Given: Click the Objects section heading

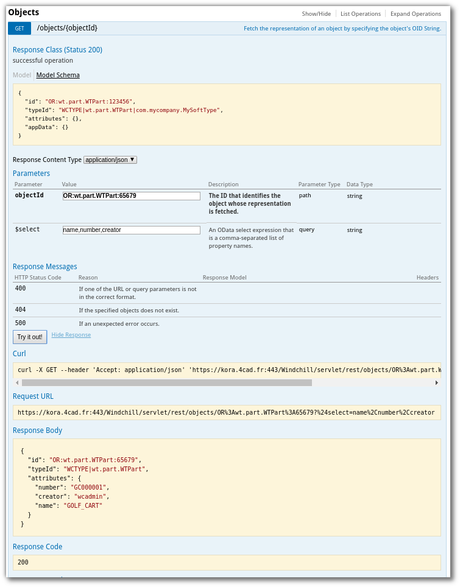Looking at the screenshot, I should pyautogui.click(x=24, y=12).
